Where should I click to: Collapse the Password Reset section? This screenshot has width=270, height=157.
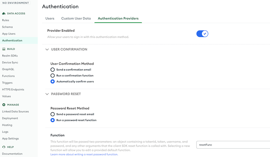tap(47, 94)
